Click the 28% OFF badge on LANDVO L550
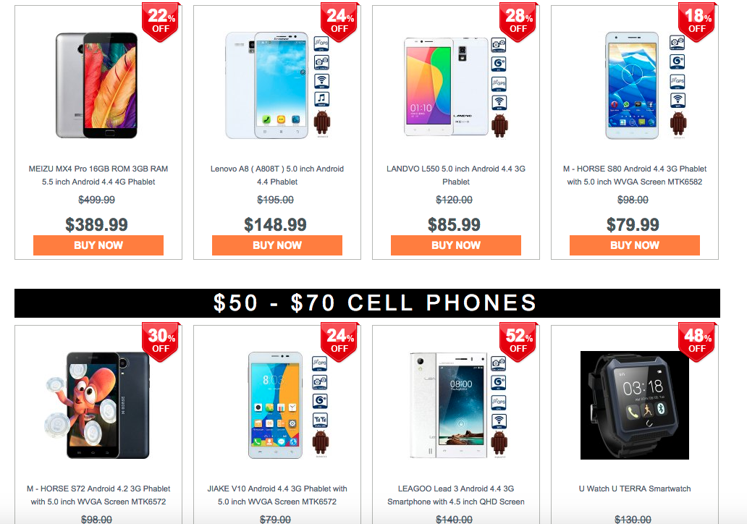 pyautogui.click(x=518, y=22)
